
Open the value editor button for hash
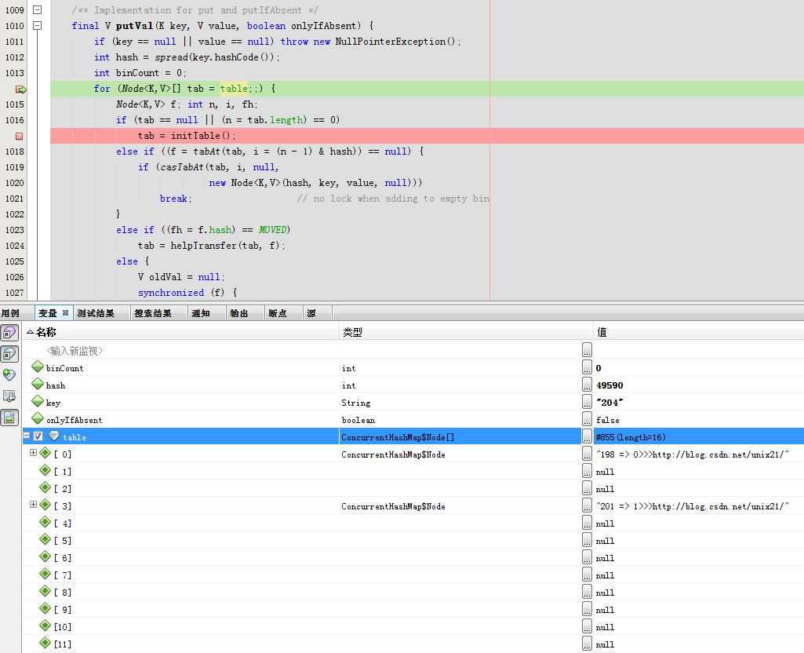click(x=587, y=385)
